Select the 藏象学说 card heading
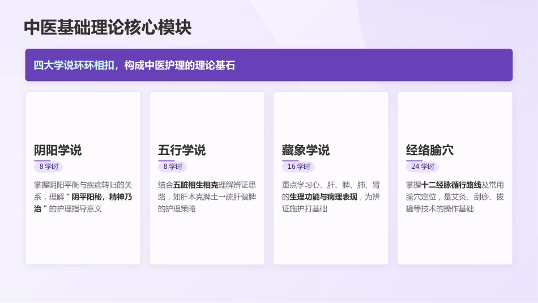Viewport: 538px width, 303px height. (306, 150)
